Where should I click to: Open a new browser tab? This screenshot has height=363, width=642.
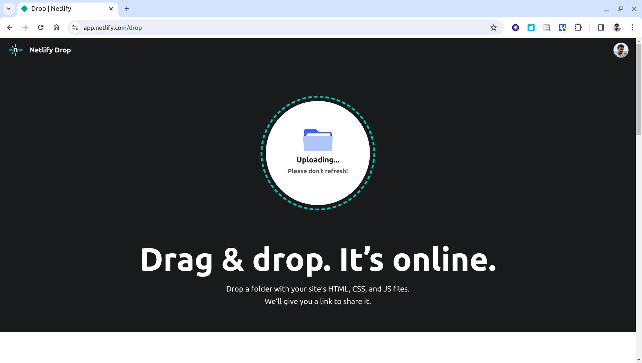[x=127, y=9]
